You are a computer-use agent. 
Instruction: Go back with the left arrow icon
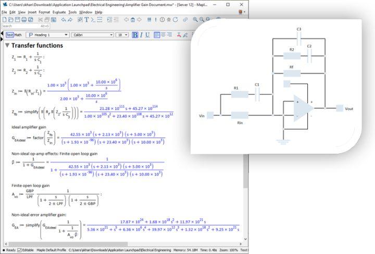(x=126, y=20)
